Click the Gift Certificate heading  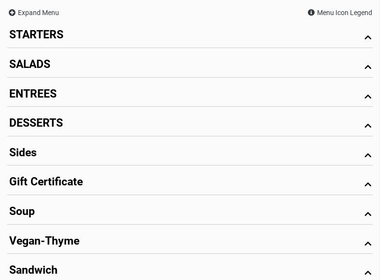(46, 181)
